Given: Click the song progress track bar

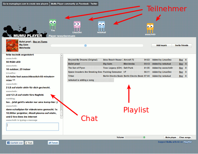Looking at the screenshot, I should pyautogui.click(x=97, y=46).
